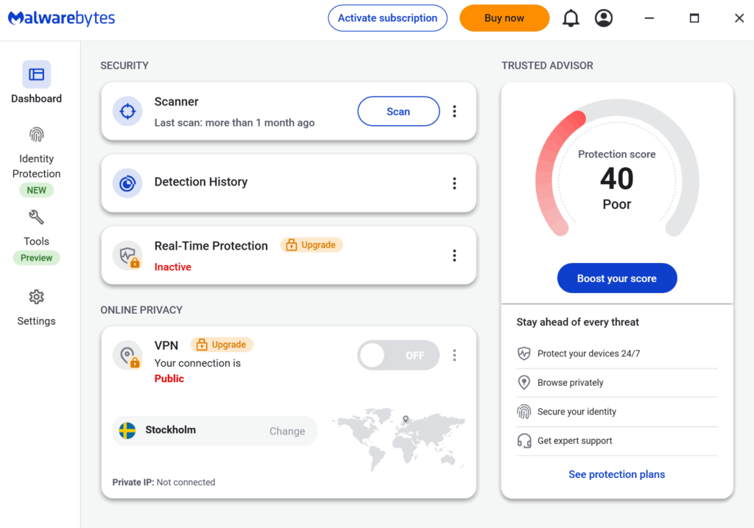Open Detection History three-dot menu
Image resolution: width=754 pixels, height=528 pixels.
tap(454, 183)
